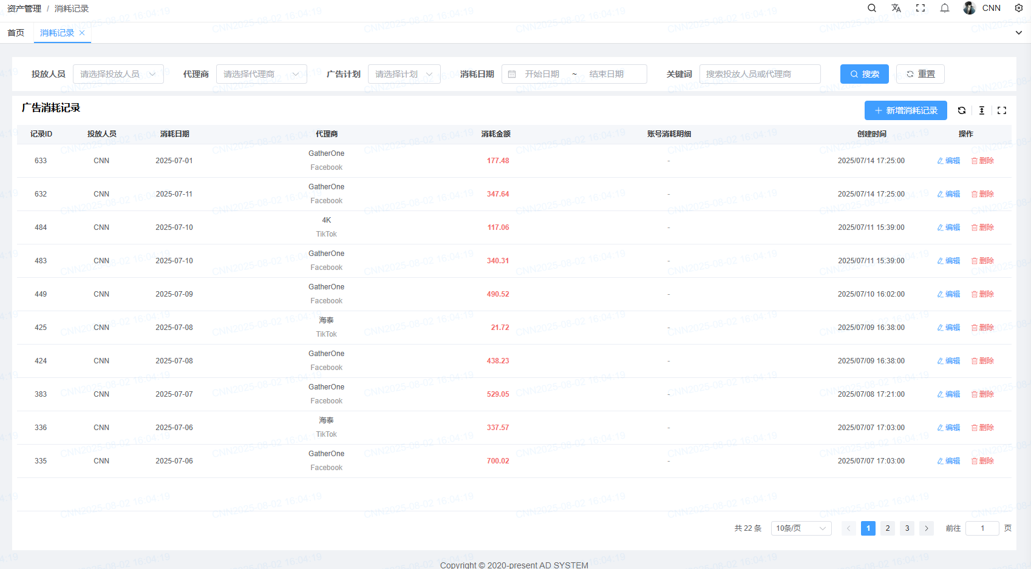Click the table density icon
1031x569 pixels.
(x=982, y=110)
